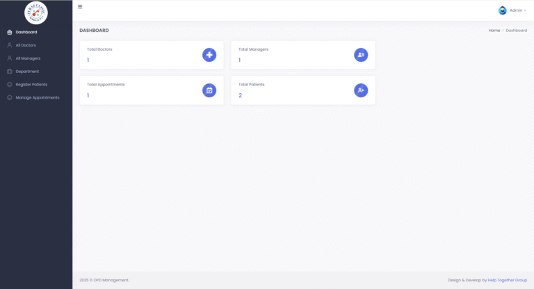Click the person icon beside All Doctors

coord(10,45)
